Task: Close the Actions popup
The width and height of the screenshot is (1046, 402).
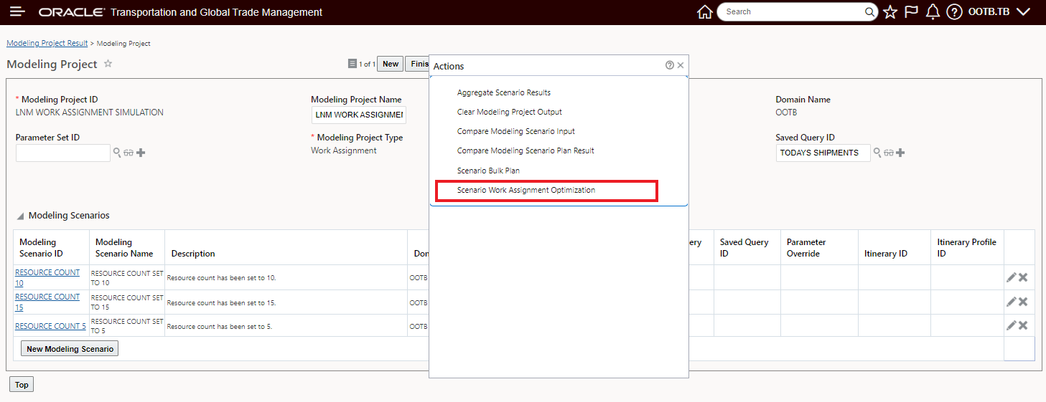Action: (x=681, y=65)
